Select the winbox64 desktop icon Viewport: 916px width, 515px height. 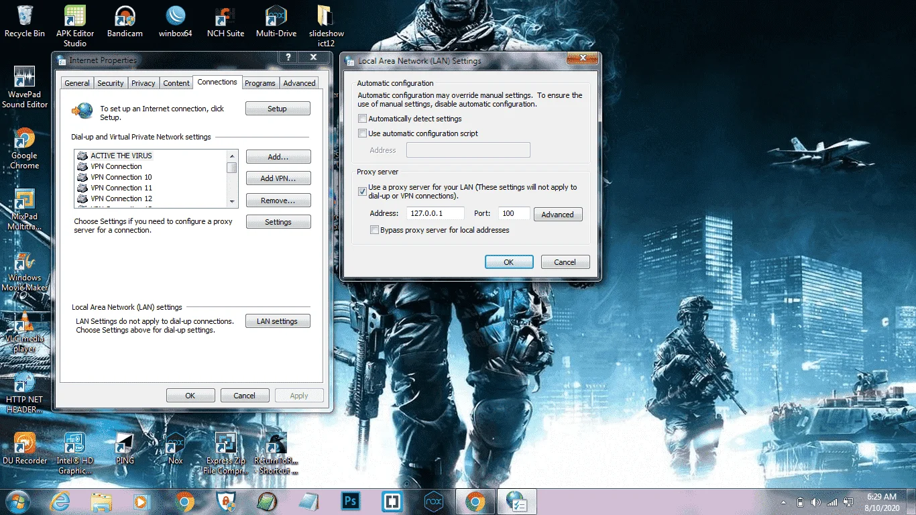click(x=176, y=21)
